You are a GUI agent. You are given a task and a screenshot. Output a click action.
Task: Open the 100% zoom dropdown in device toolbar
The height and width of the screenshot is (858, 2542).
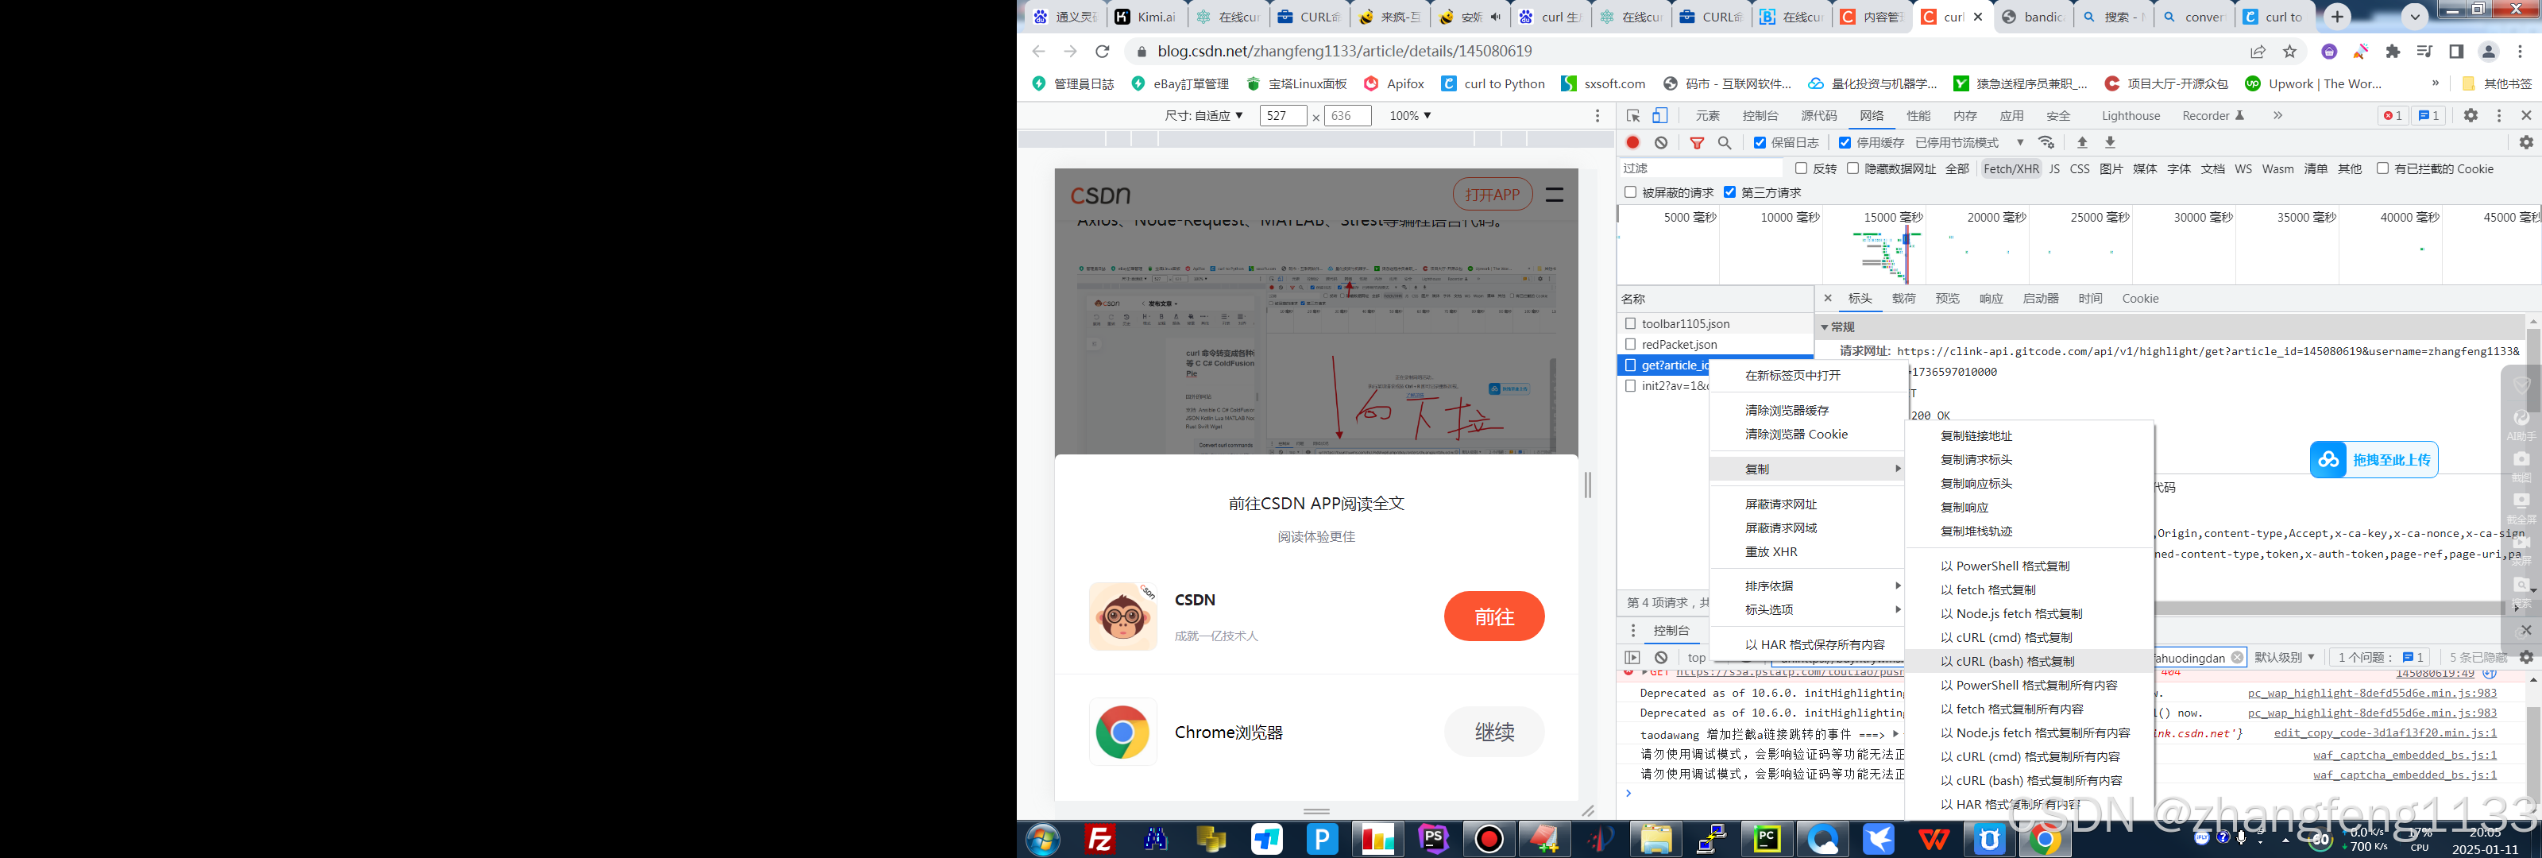point(1409,115)
